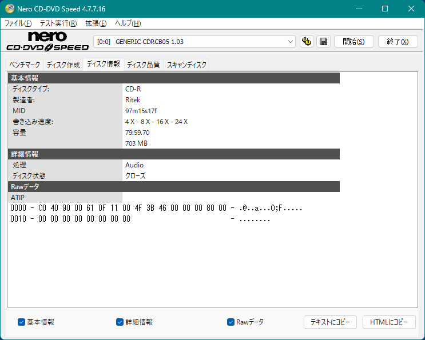Viewport: 425px width, 340px height.
Task: Toggle the 詳細情報 checkbox
Action: coord(120,322)
